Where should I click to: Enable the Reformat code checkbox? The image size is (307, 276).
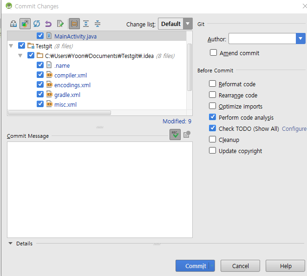point(212,83)
